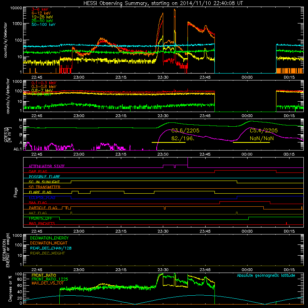The height and width of the screenshot is (308, 308).
Task: Select the ECLIPSE_FLAG label
Action: [42, 198]
